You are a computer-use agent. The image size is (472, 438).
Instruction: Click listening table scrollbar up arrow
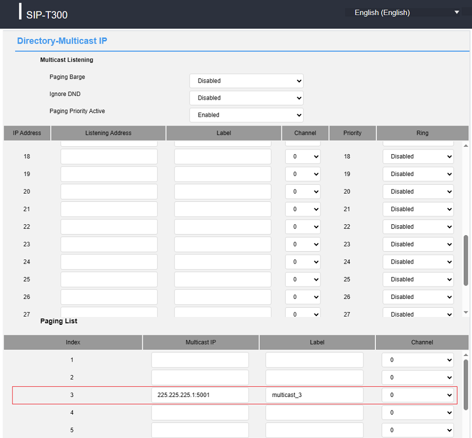tap(466, 146)
